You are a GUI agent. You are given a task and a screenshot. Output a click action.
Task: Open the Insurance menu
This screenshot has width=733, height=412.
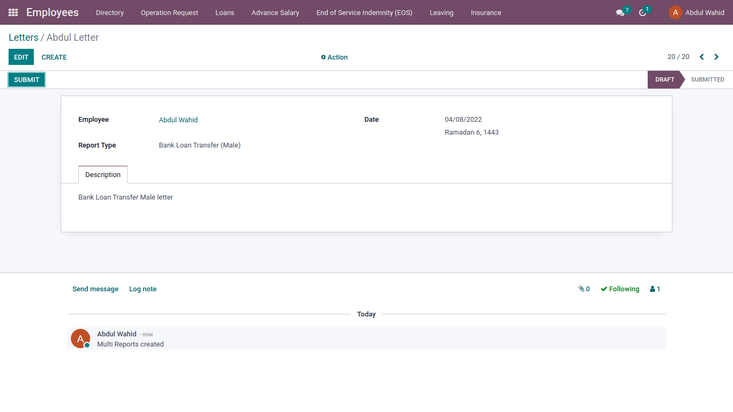(486, 12)
